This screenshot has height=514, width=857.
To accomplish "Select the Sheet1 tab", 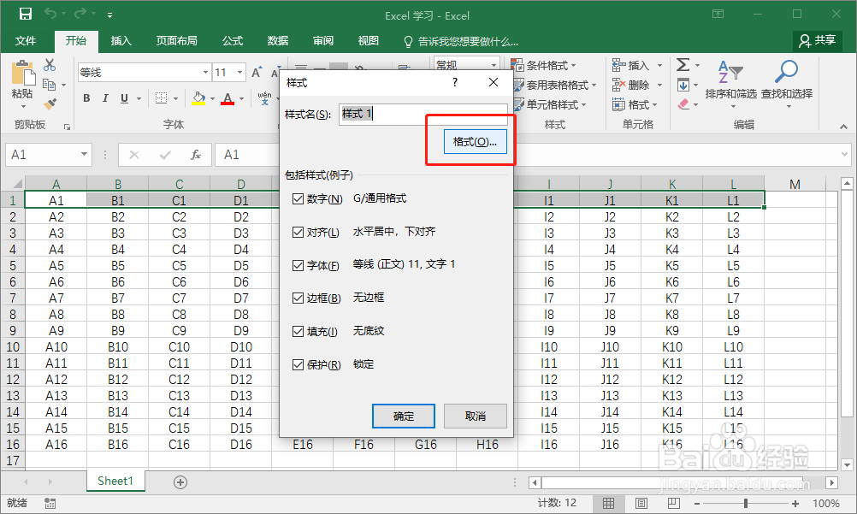I will [x=115, y=482].
